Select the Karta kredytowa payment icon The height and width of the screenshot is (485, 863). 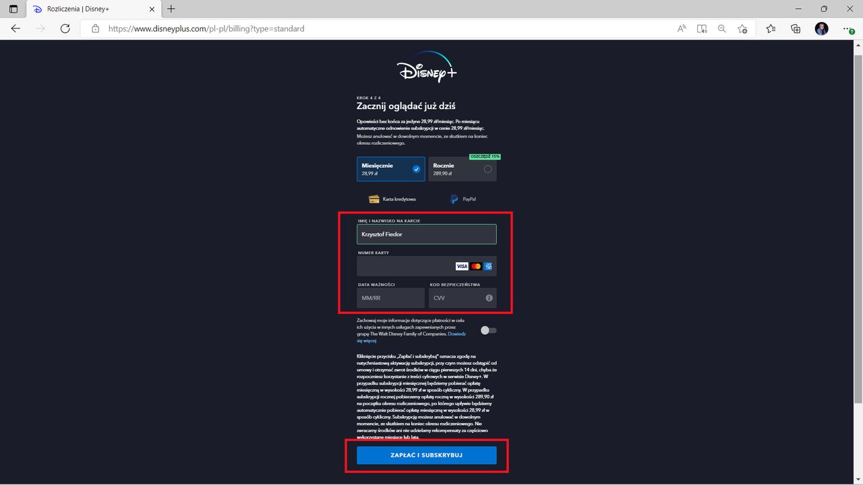[x=374, y=199]
